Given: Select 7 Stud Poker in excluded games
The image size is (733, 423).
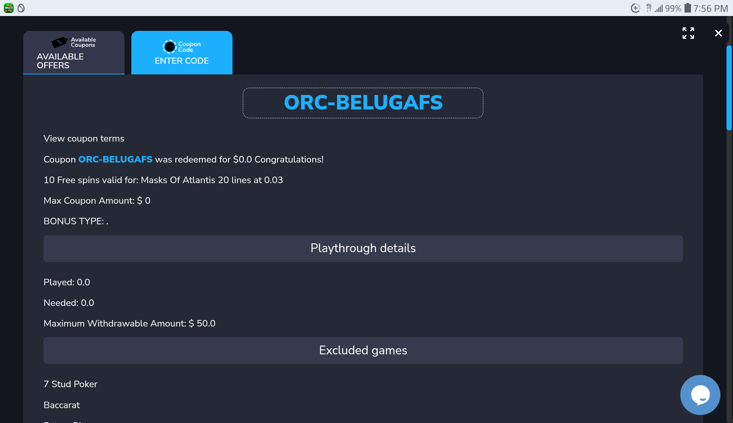Looking at the screenshot, I should click(x=71, y=384).
